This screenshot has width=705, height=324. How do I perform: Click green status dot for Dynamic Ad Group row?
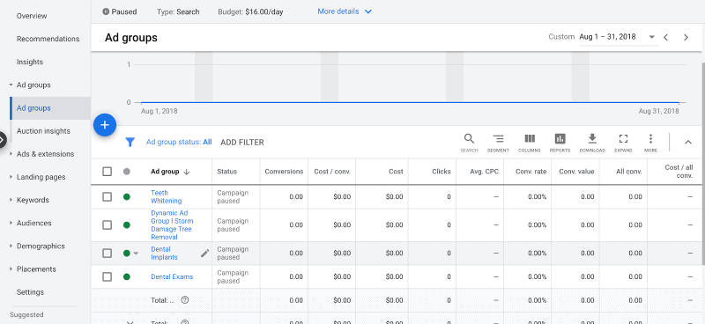coord(127,225)
